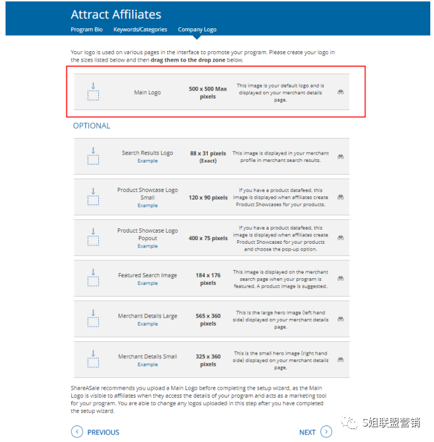Open Example link under Featured Search Image
This screenshot has height=442, width=434.
(x=148, y=283)
